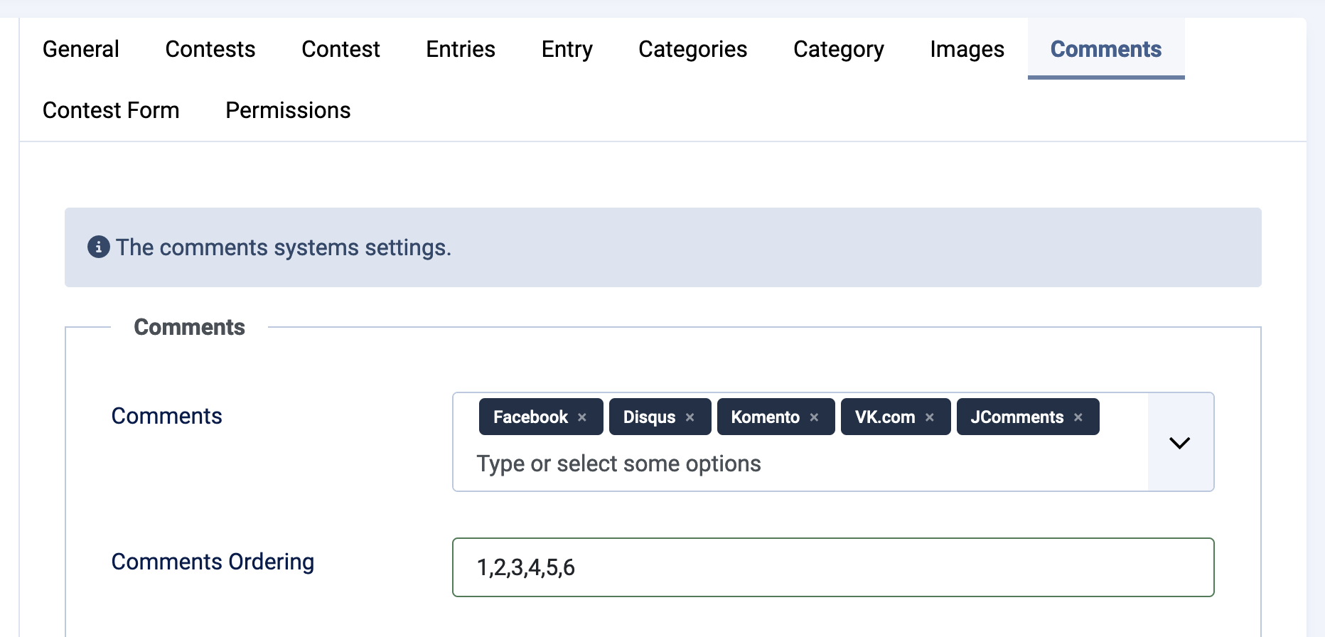The height and width of the screenshot is (637, 1325).
Task: Remove the VK.com tag
Action: (x=930, y=417)
